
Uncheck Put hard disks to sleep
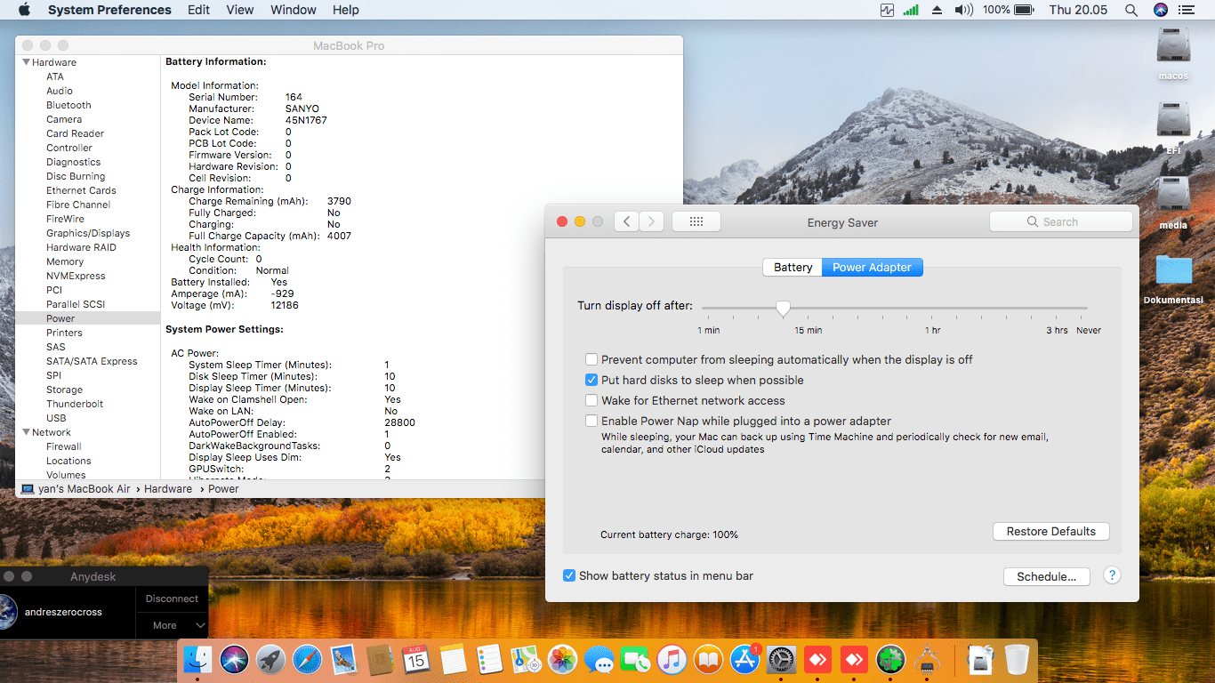tap(591, 380)
